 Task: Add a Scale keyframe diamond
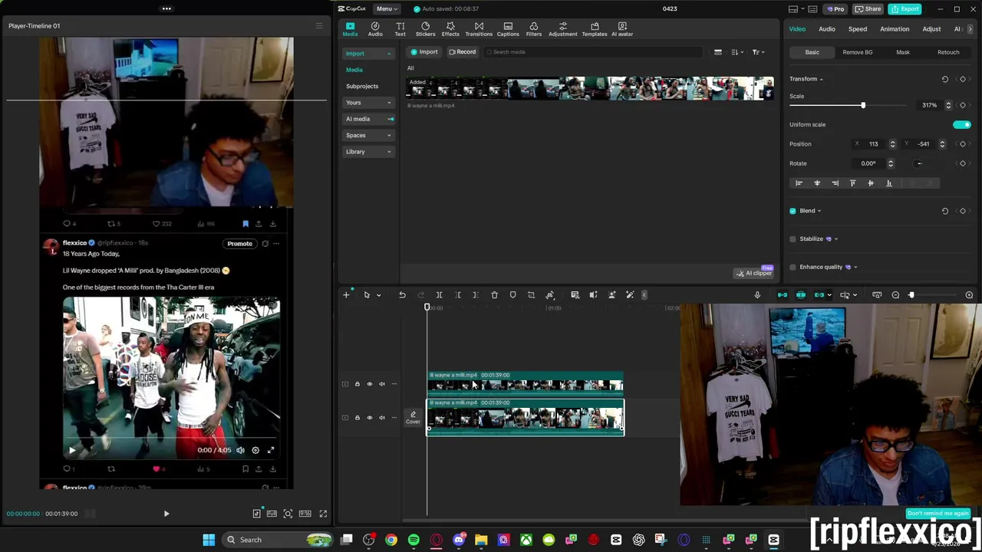(963, 105)
